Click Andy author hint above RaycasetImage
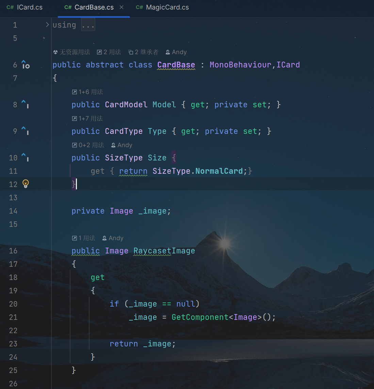The width and height of the screenshot is (374, 389). coord(113,238)
